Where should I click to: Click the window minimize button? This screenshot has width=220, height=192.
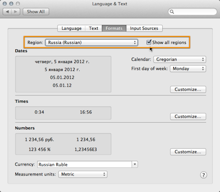tap(11, 4)
